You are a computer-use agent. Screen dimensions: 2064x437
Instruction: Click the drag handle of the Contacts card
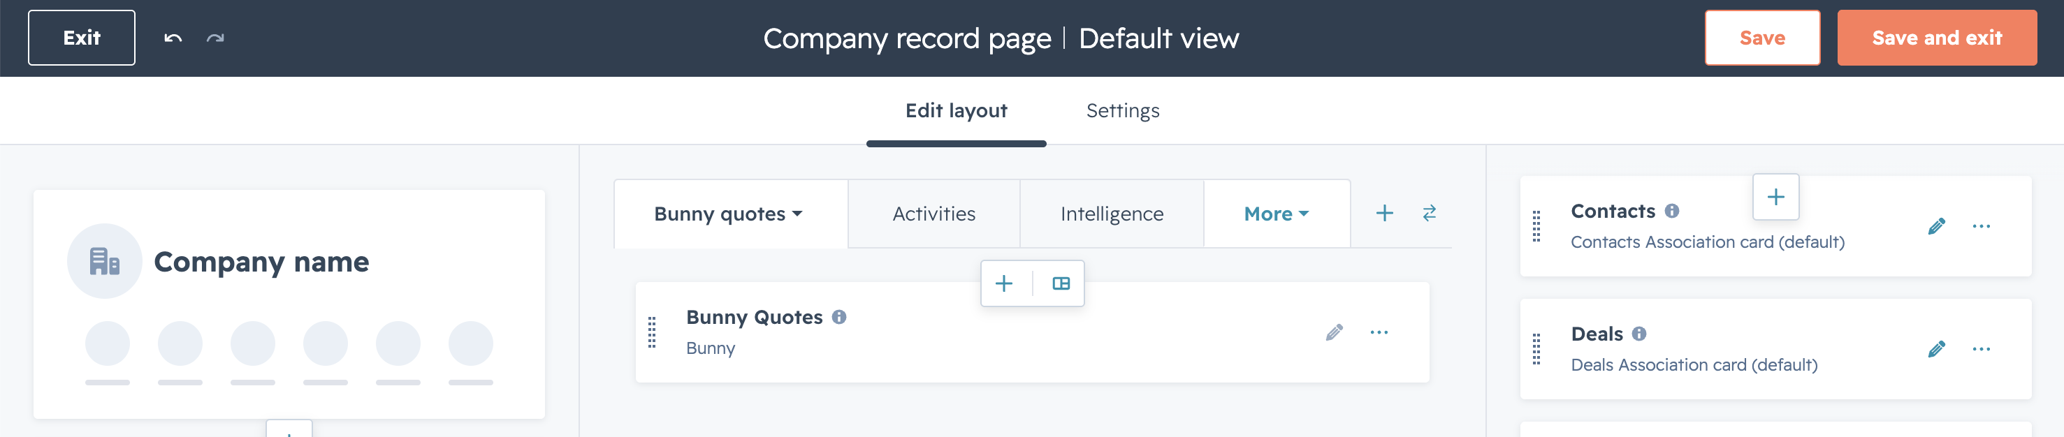[1536, 225]
